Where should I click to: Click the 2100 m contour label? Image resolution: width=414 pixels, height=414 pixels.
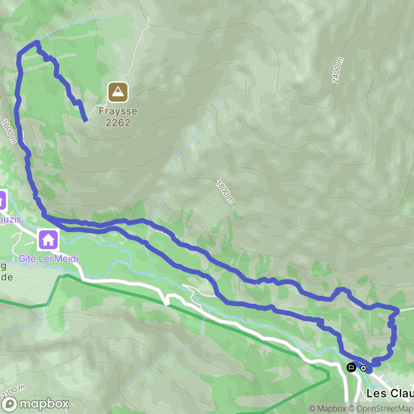click(13, 391)
